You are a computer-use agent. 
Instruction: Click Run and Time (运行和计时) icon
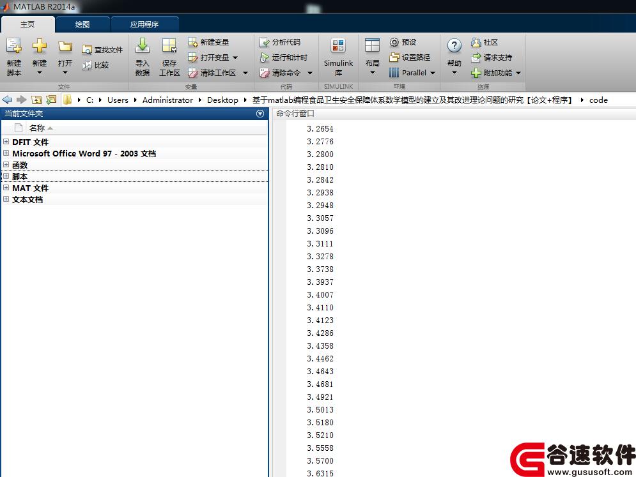(x=265, y=57)
